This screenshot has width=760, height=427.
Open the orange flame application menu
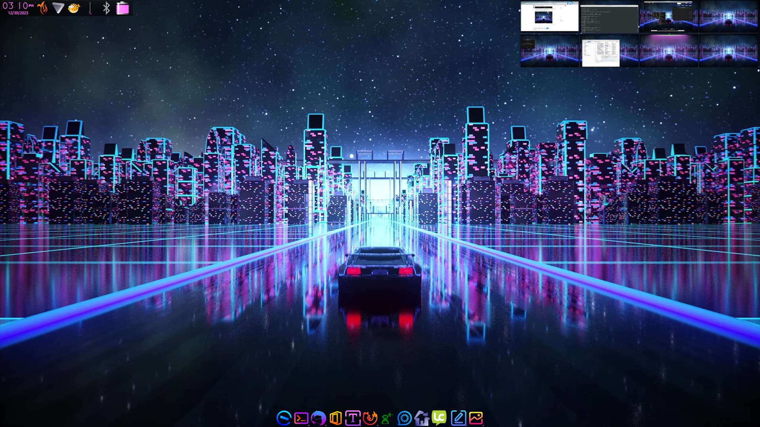[43, 8]
